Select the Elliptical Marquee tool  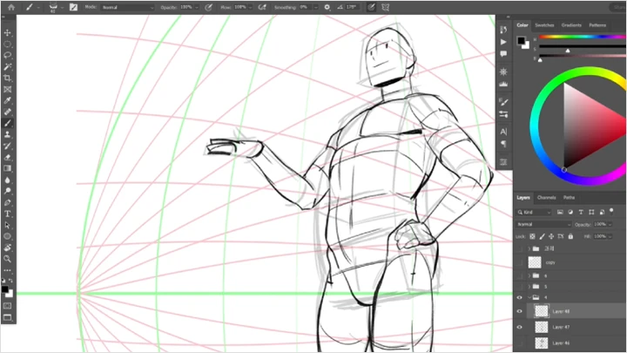8,44
